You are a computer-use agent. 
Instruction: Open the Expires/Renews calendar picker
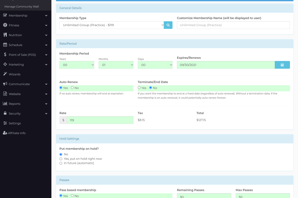(282, 65)
